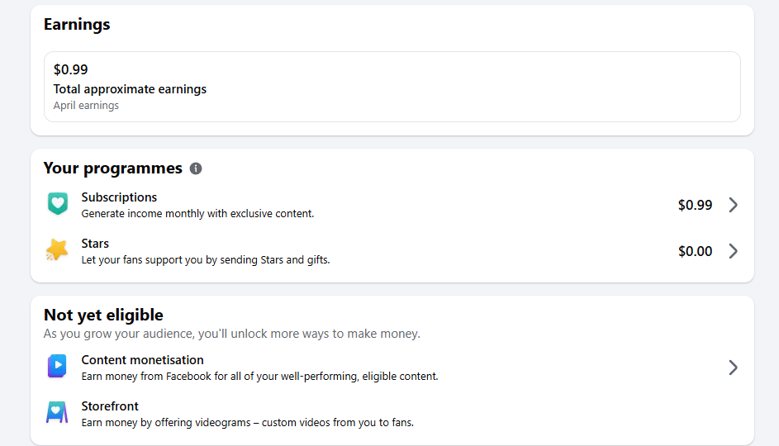The width and height of the screenshot is (779, 446).
Task: Click the Storefront videograms description text
Action: click(247, 423)
